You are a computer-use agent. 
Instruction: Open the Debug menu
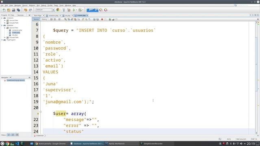[x=43, y=5]
